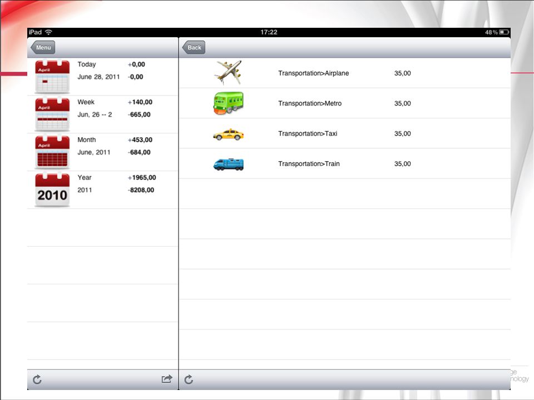Screen dimensions: 534x400
Task: Select the yellow taxi icon
Action: 228,134
